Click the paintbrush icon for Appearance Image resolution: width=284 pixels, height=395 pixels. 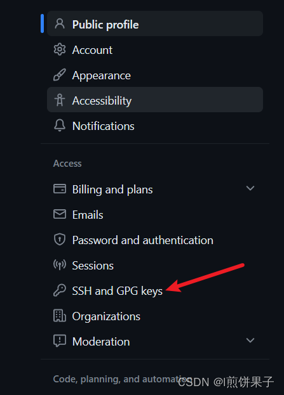[60, 75]
